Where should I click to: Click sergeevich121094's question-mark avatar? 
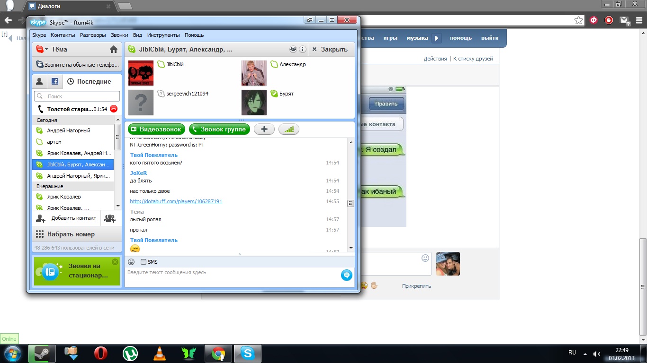pyautogui.click(x=141, y=103)
